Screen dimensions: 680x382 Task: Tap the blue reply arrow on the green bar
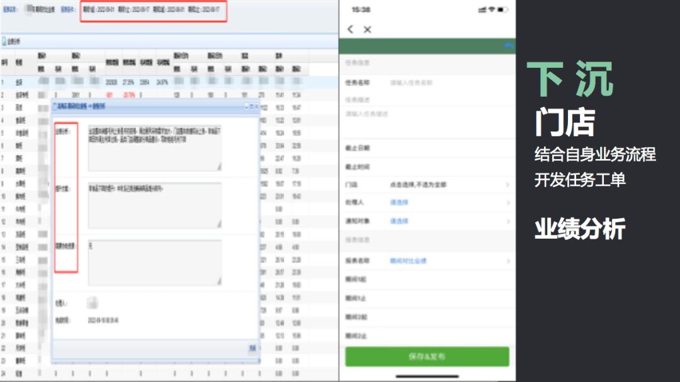(x=509, y=46)
